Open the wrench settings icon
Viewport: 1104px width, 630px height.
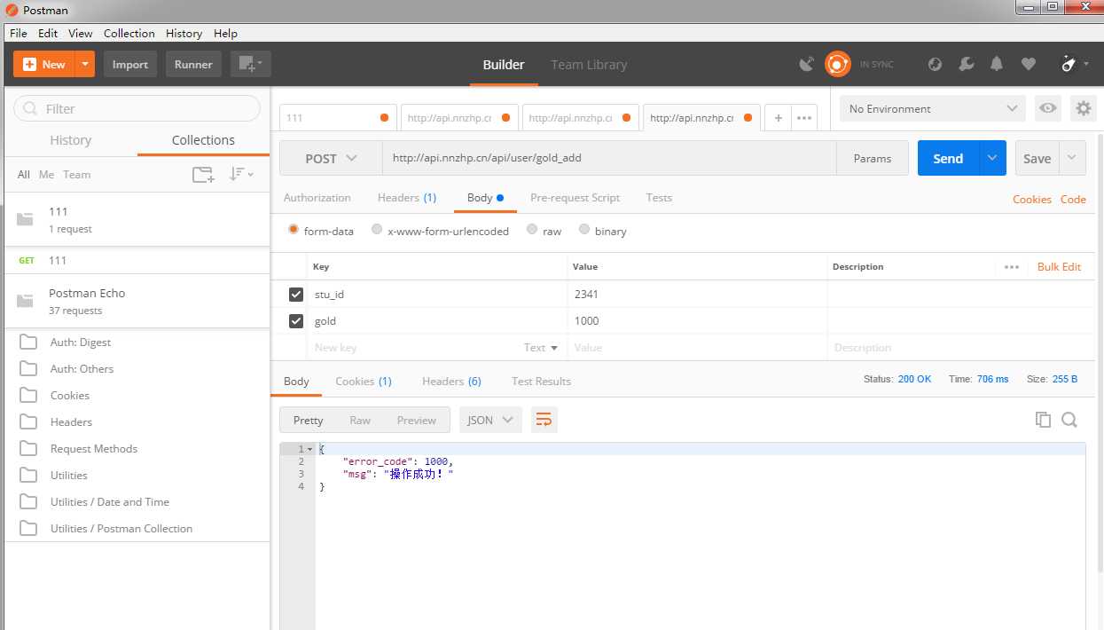coord(967,64)
